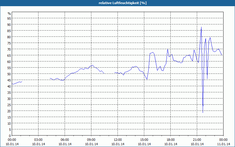Select the 21:00 time axis label
Image resolution: width=235 pixels, height=147 pixels.
[x=197, y=140]
